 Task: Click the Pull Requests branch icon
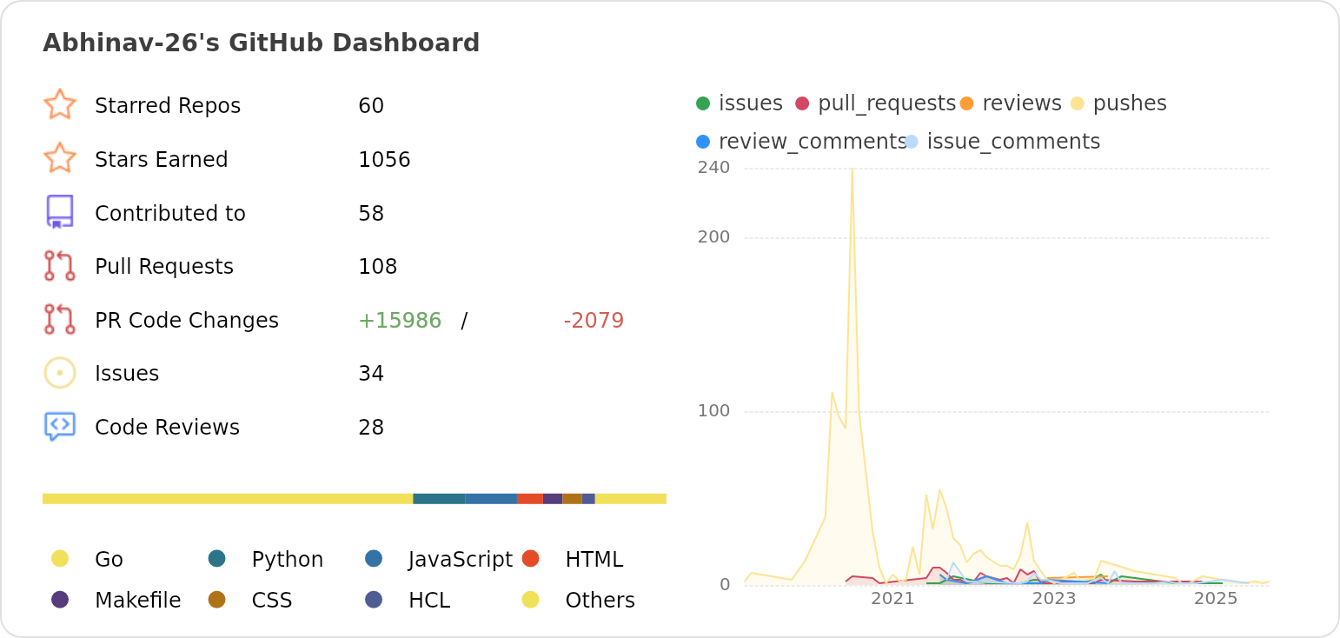pos(60,266)
